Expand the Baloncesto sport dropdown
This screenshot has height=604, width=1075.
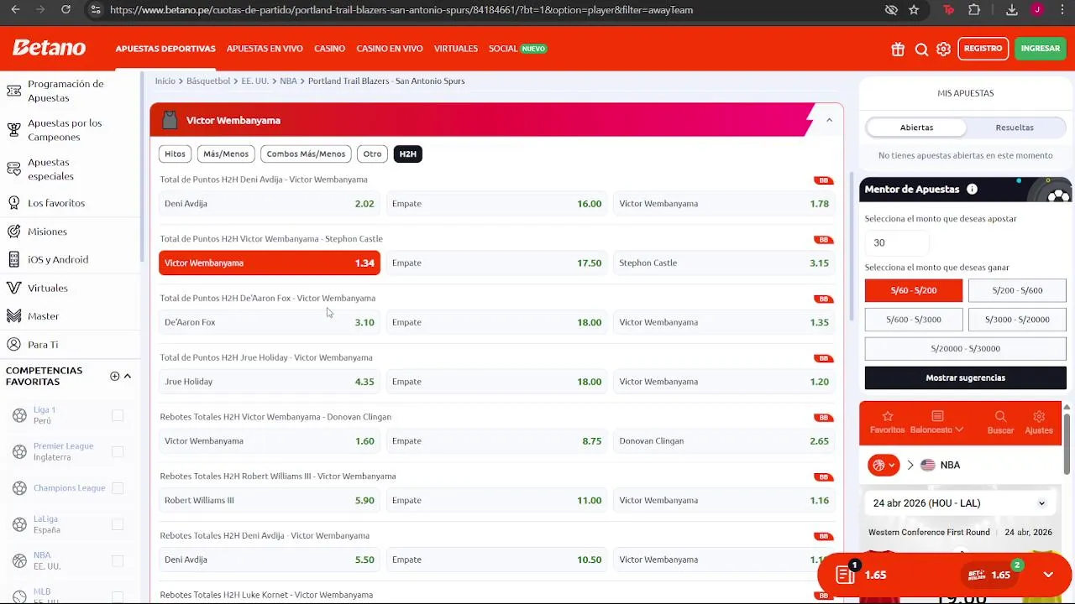[937, 422]
